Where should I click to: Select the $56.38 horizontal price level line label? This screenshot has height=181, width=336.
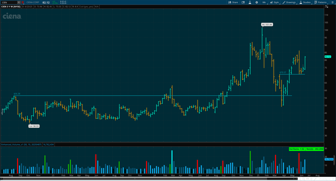point(17,94)
